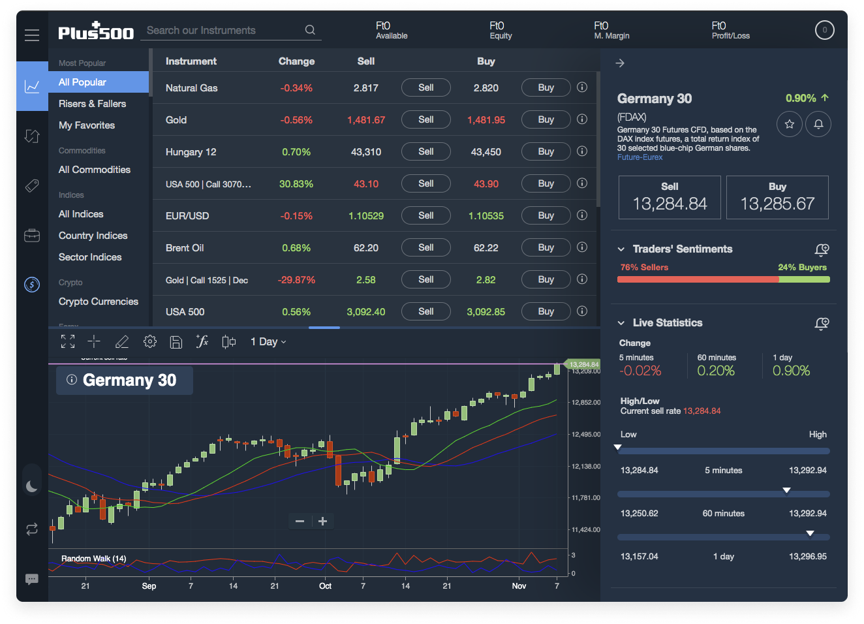Click the sellers-buyers sentiment bar
The width and height of the screenshot is (864, 624).
(x=723, y=279)
